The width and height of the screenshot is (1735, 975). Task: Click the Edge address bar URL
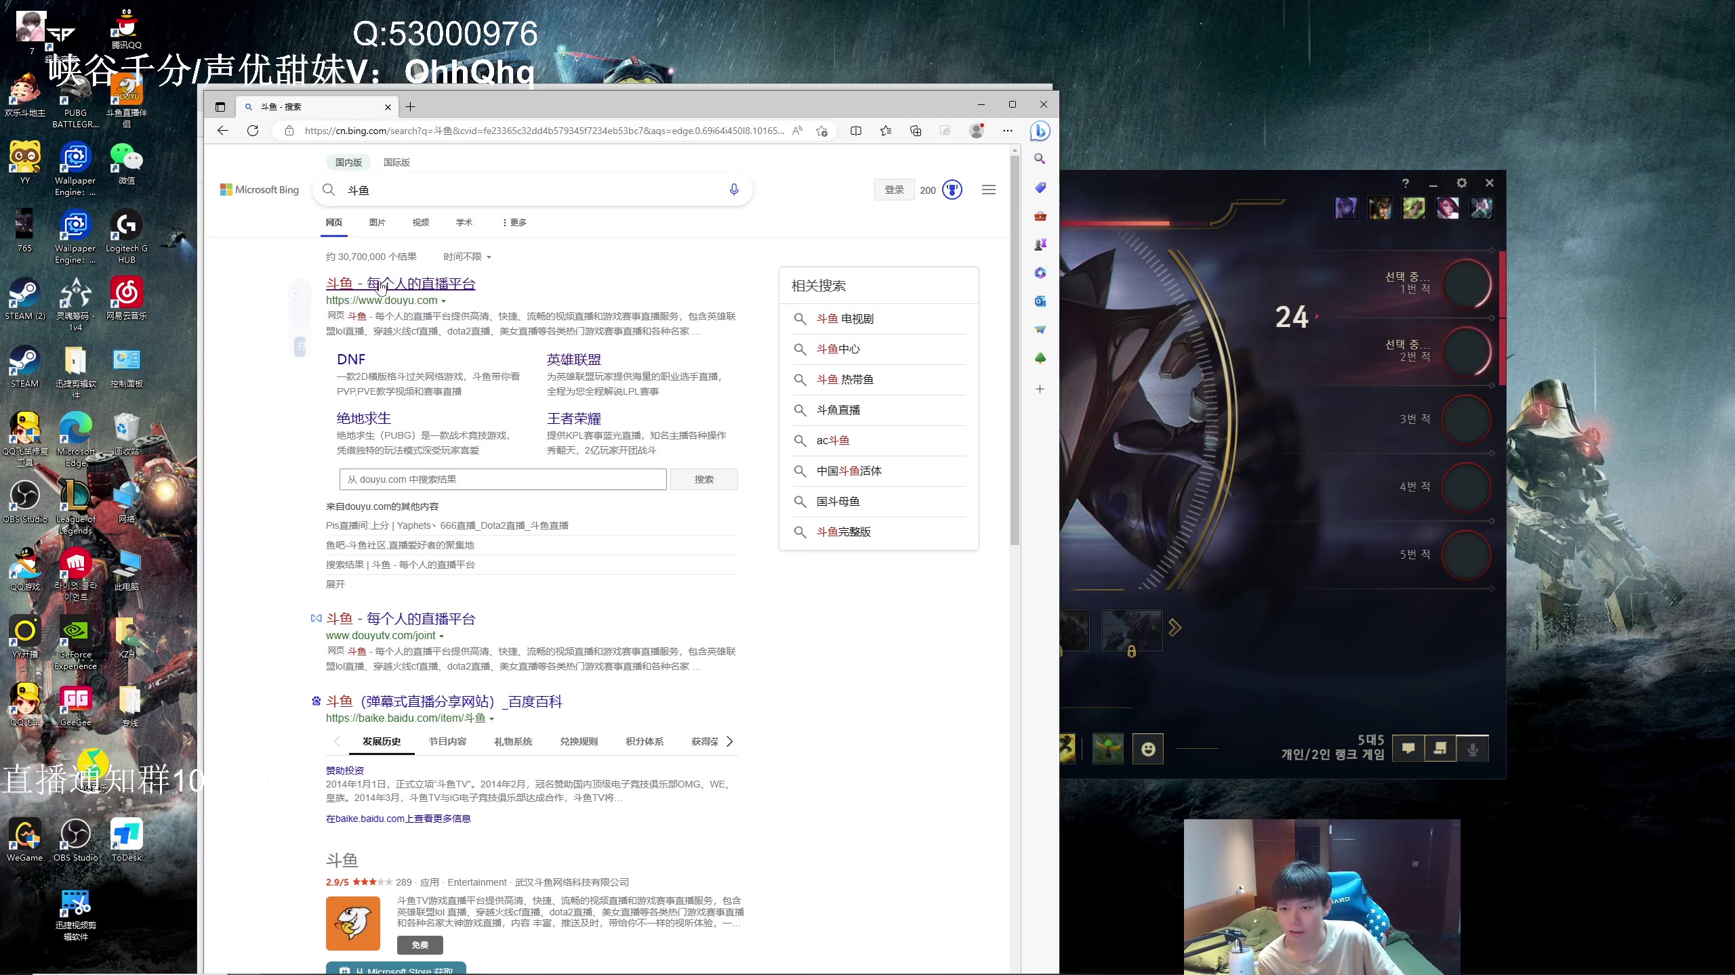pos(544,131)
